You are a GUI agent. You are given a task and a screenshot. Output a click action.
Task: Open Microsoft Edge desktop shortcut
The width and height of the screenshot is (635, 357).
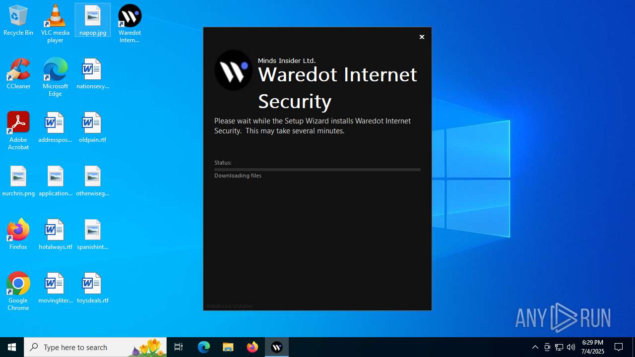pos(55,77)
